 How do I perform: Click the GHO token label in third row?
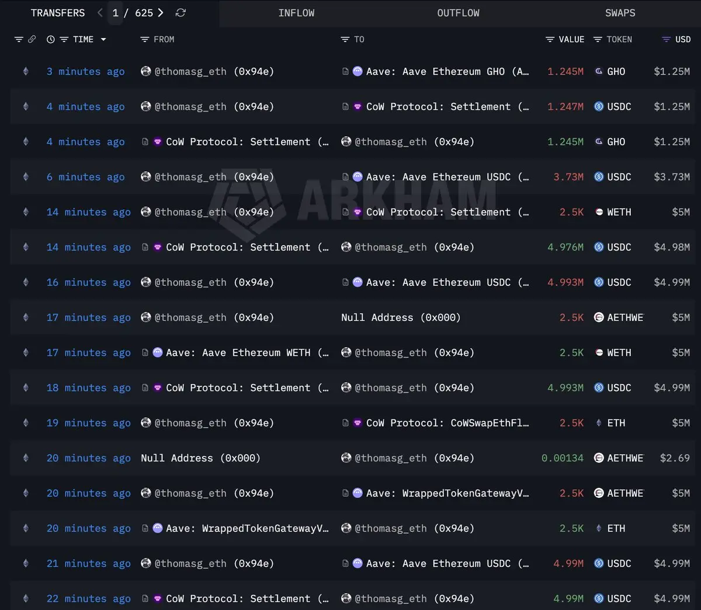tap(616, 141)
